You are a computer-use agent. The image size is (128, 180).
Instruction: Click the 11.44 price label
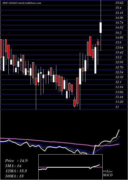pyautogui.click(x=119, y=97)
